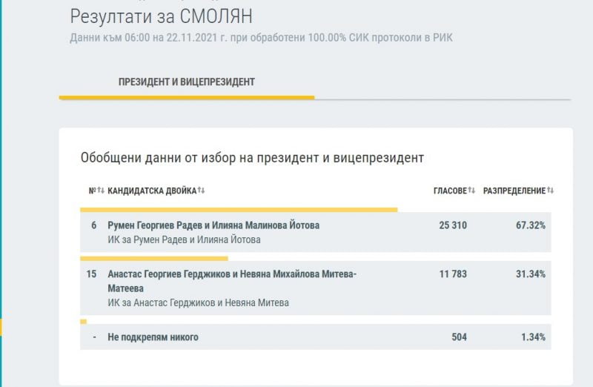Screen dimensions: 593x387
Task: Sort distribution column arrows icon
Action: click(550, 191)
